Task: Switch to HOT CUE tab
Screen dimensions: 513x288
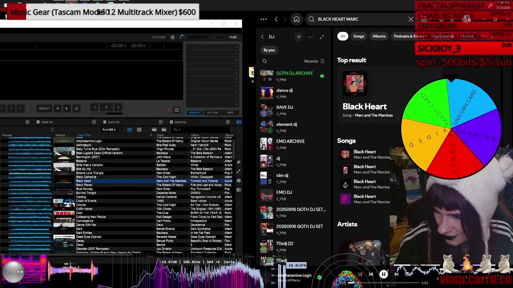Action: click(x=212, y=112)
